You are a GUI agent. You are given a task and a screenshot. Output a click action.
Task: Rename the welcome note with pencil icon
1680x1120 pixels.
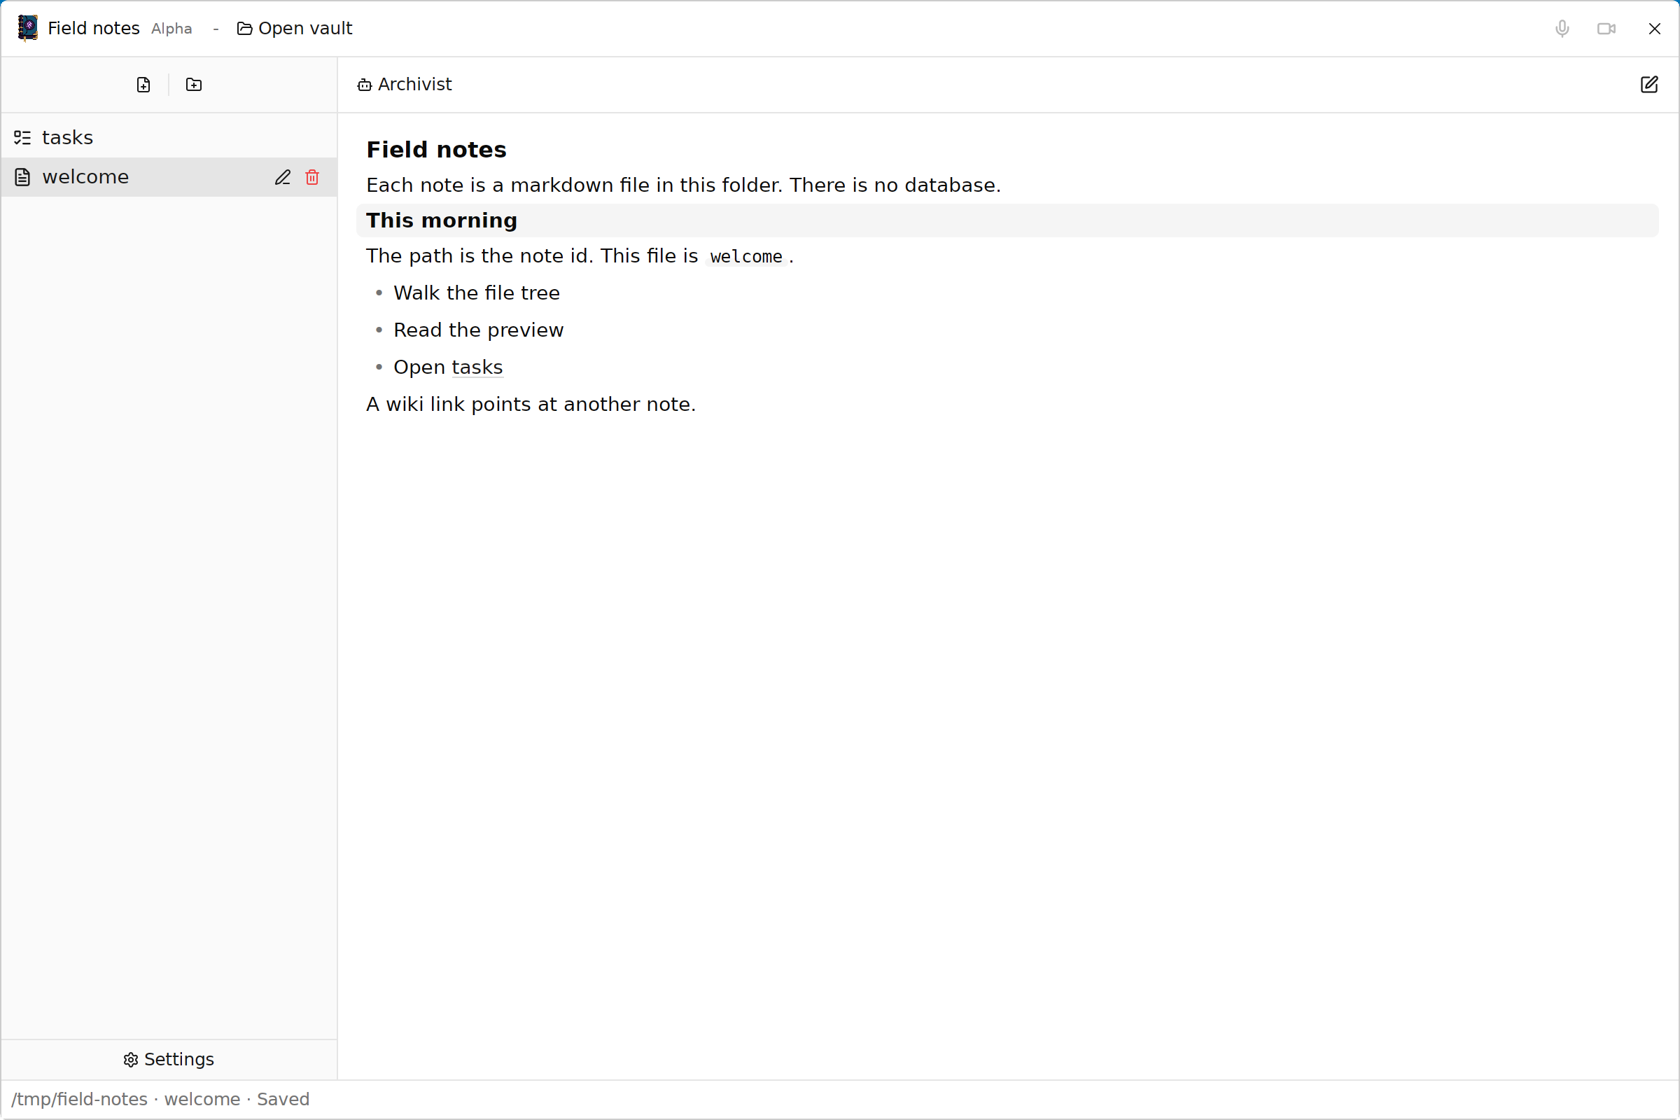283,177
